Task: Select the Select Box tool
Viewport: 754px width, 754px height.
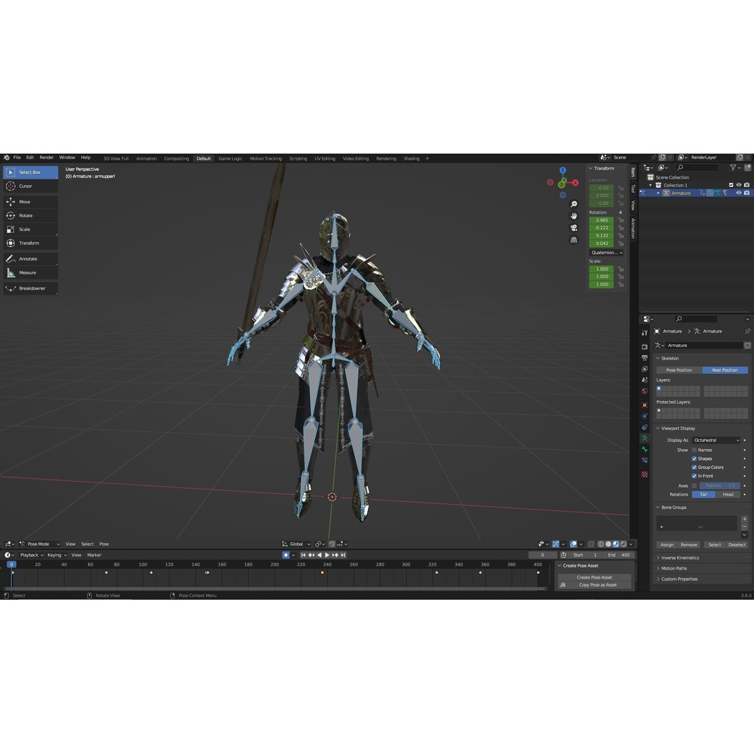Action: tap(30, 172)
